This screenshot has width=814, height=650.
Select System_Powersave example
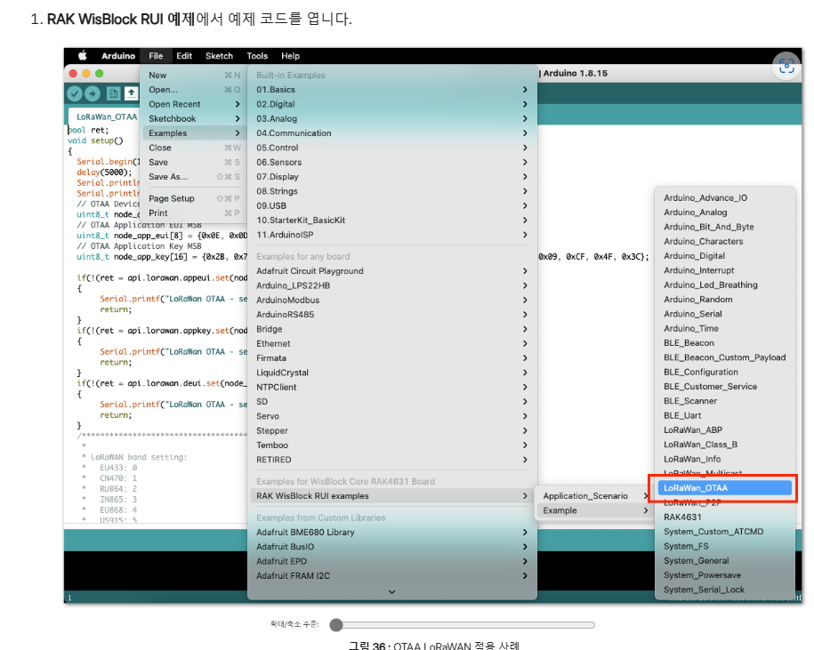pyautogui.click(x=725, y=576)
